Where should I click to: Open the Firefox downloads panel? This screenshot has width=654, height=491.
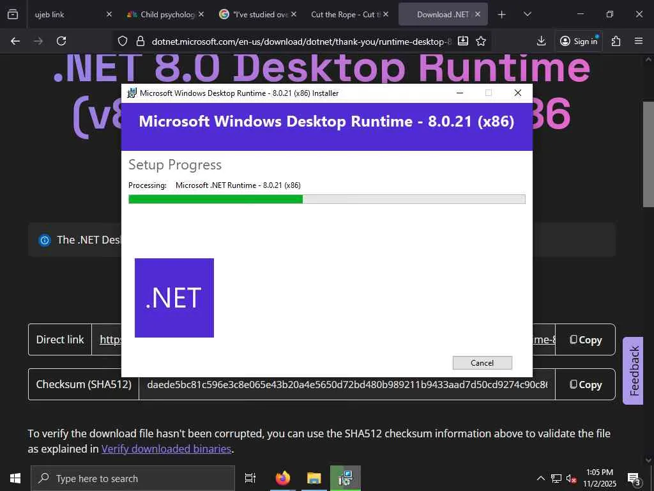pyautogui.click(x=541, y=41)
